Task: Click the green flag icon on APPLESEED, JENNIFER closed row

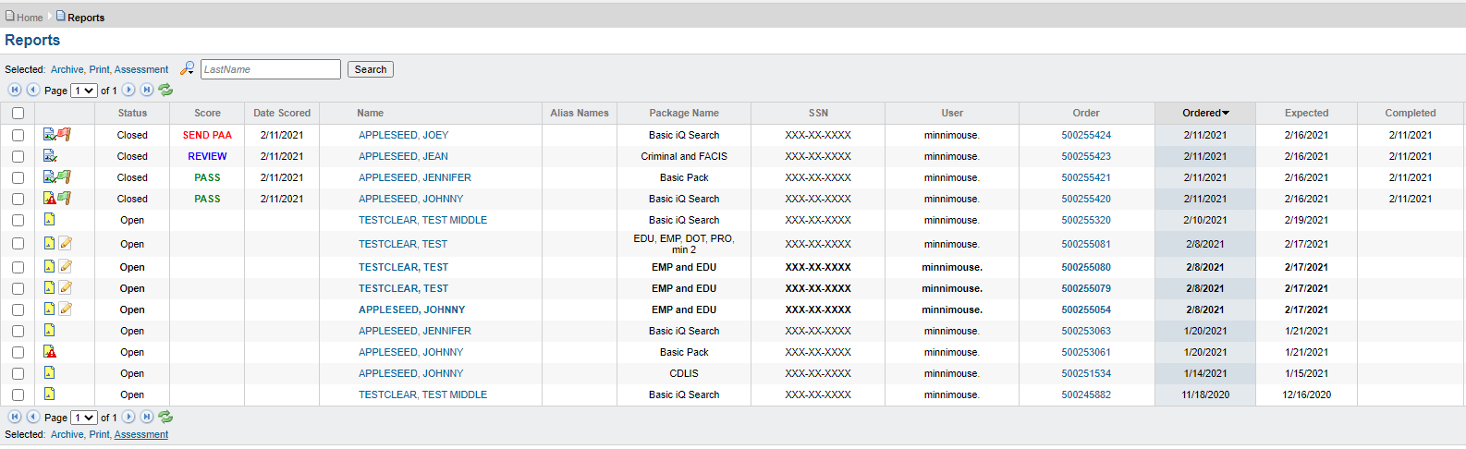Action: click(x=65, y=177)
